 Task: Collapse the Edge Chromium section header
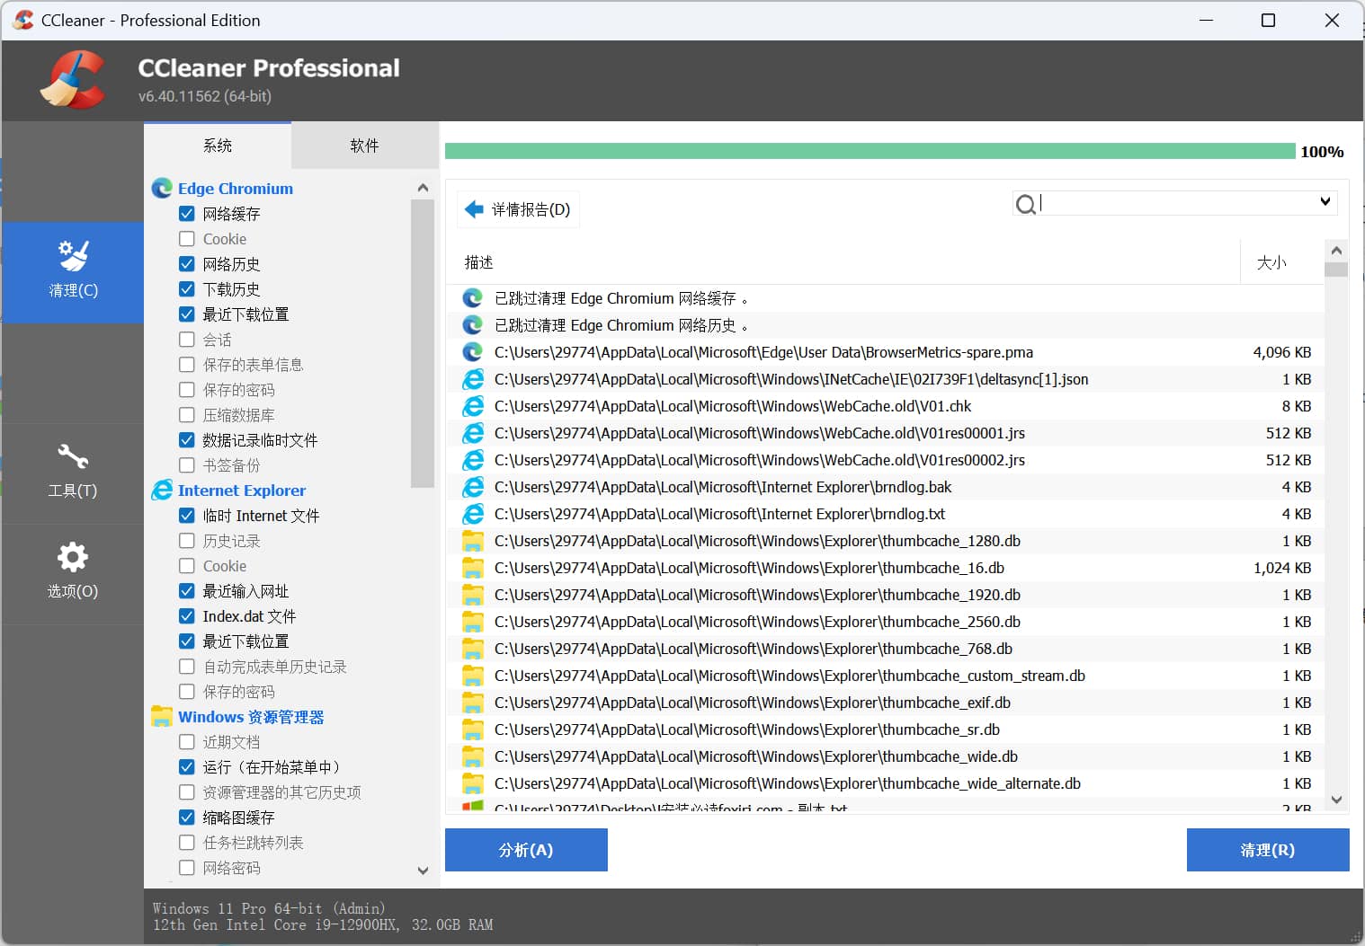tap(236, 189)
